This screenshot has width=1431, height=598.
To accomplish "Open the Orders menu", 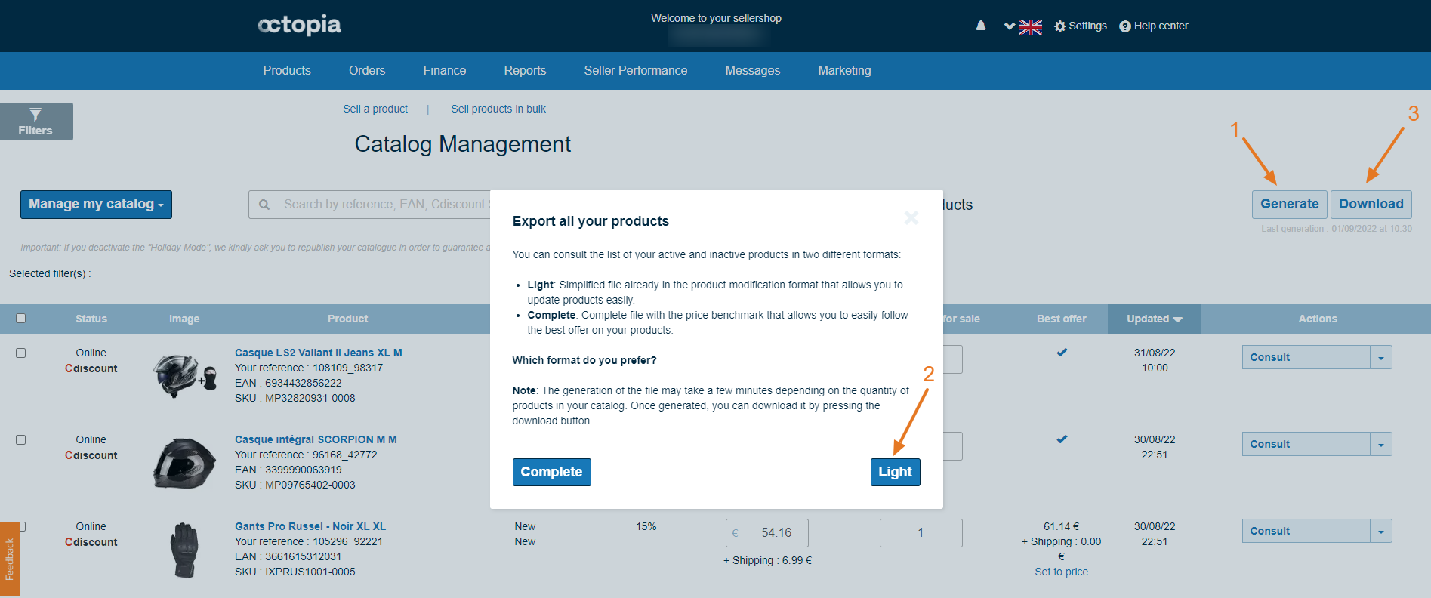I will (x=367, y=71).
